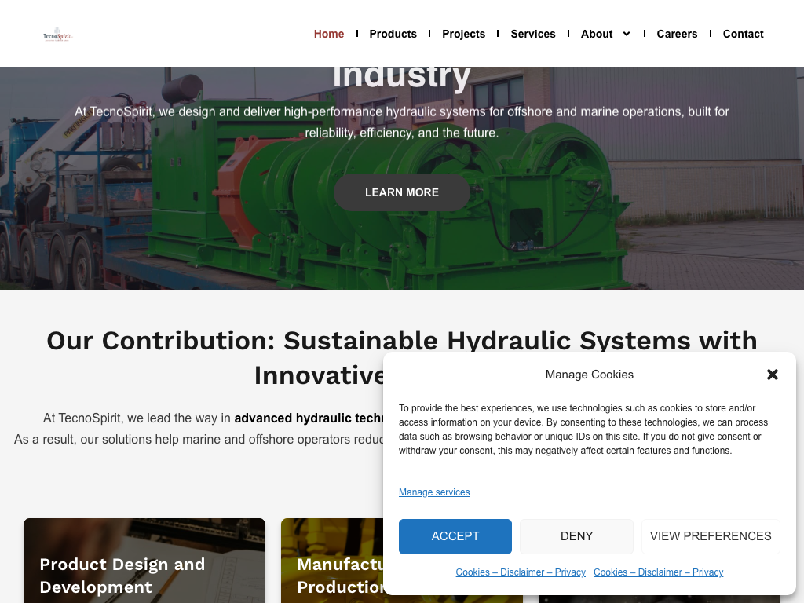Expand the About submenu chevron
Screen dimensions: 804x603
tap(627, 34)
